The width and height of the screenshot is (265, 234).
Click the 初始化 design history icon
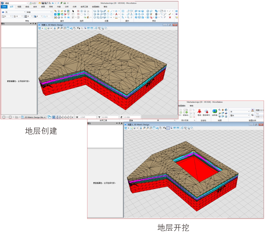(186, 111)
